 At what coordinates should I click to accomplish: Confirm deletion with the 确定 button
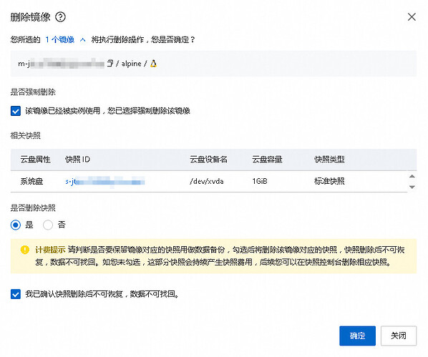point(357,336)
